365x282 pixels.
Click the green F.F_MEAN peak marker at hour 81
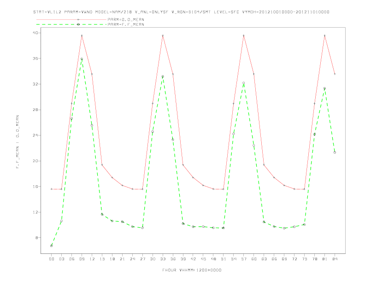tap(325, 88)
